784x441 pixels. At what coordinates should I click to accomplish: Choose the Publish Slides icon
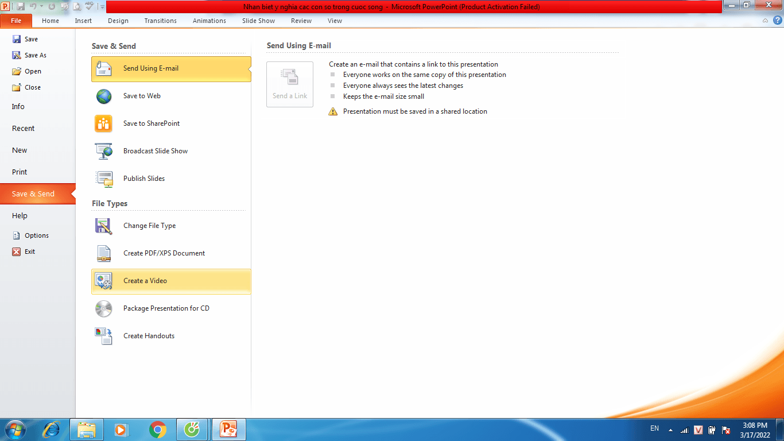(104, 179)
